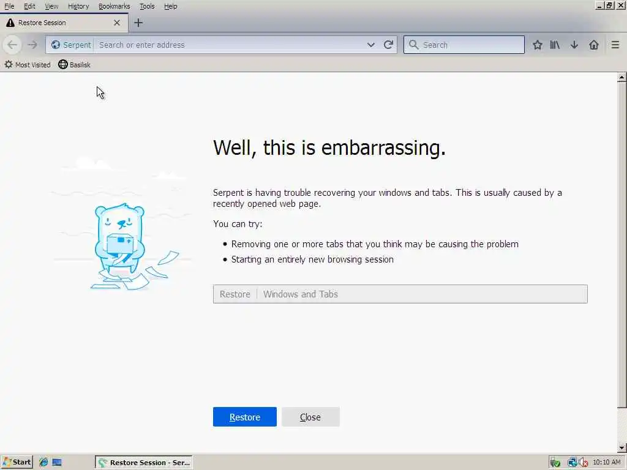Open the History menu
This screenshot has width=627, height=470.
(78, 6)
